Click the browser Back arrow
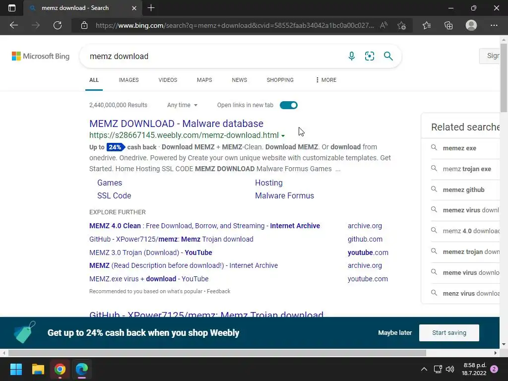508x381 pixels. pos(13,25)
